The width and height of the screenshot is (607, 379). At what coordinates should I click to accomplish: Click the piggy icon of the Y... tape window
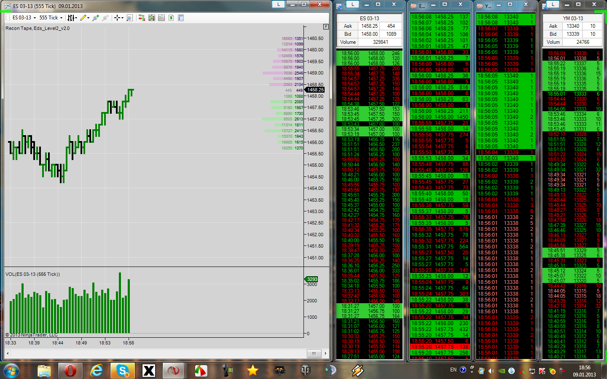[x=479, y=6]
